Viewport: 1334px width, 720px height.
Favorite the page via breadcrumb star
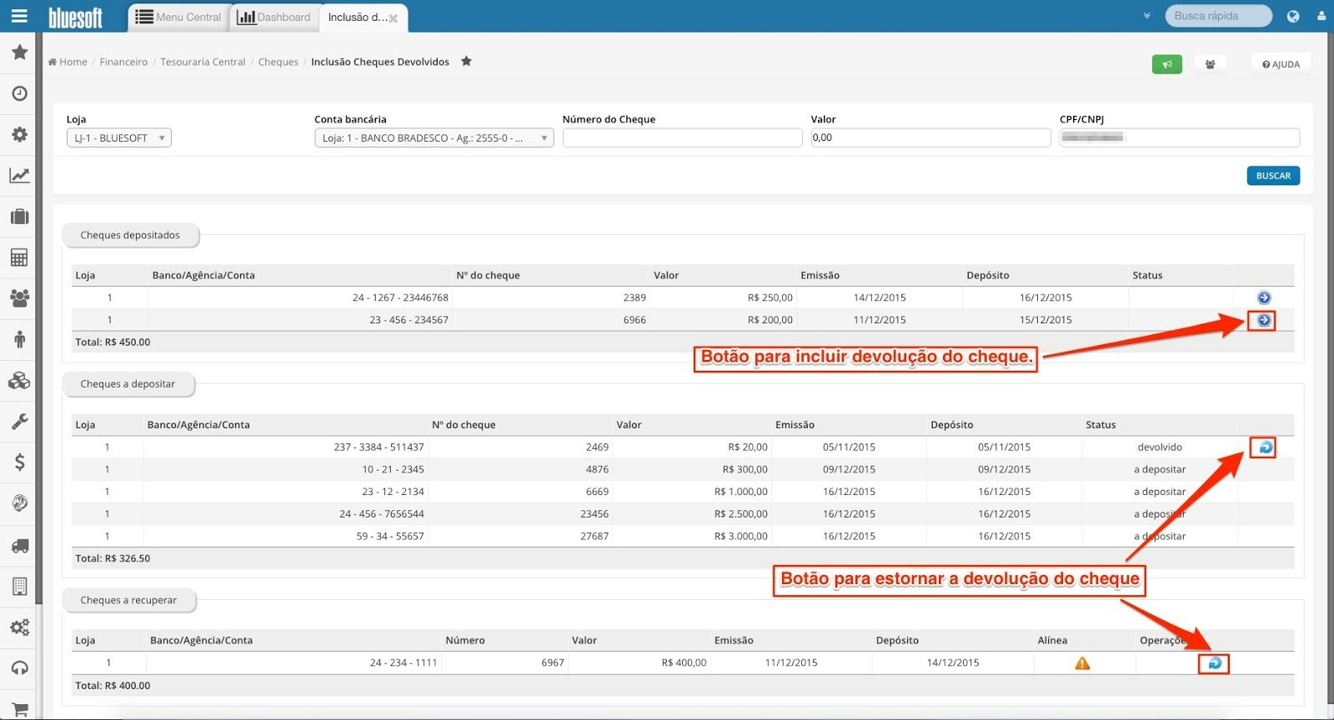tap(466, 61)
